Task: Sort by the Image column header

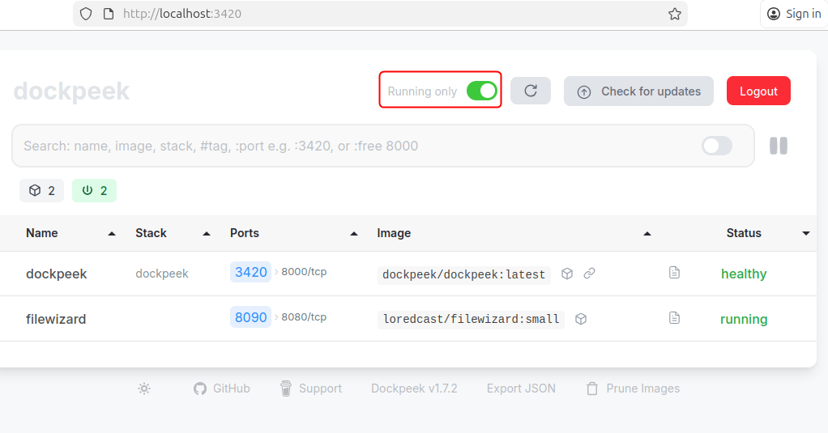Action: click(x=394, y=233)
